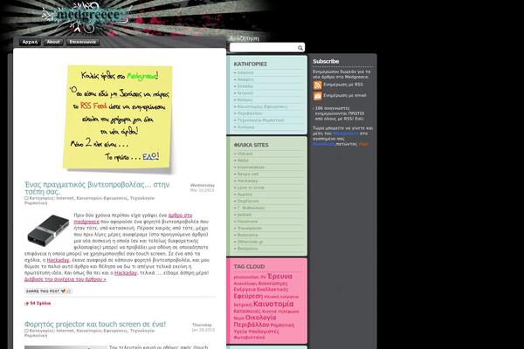Viewport: 524px width, 349px height.
Task: Click the Εφεύρεση tag
Action: tap(248, 297)
